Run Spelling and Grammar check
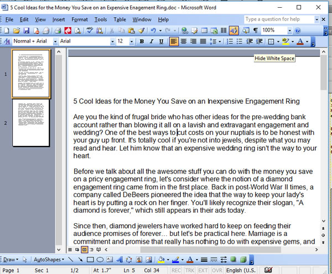 pyautogui.click(x=90, y=30)
